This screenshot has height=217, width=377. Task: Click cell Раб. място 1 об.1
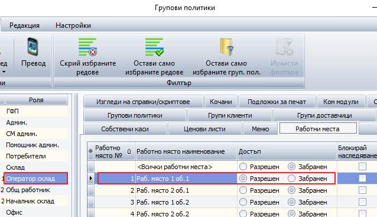tap(186, 179)
